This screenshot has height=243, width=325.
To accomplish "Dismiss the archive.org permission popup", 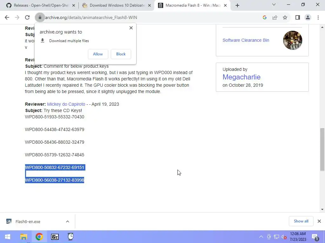I will coord(131,28).
